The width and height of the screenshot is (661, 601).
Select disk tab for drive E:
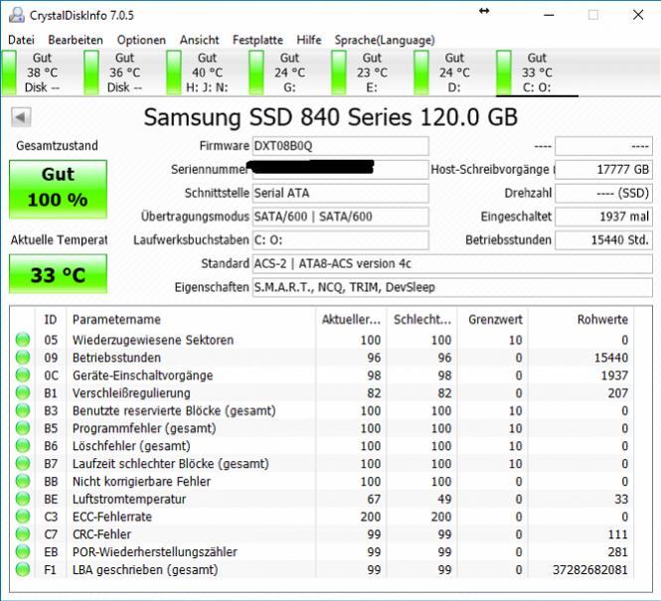372,73
